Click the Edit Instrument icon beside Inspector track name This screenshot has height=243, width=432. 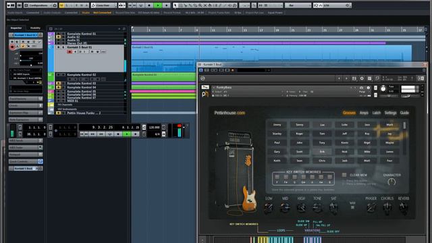coord(40,35)
